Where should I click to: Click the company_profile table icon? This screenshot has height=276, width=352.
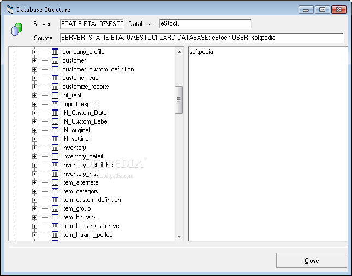[55, 52]
